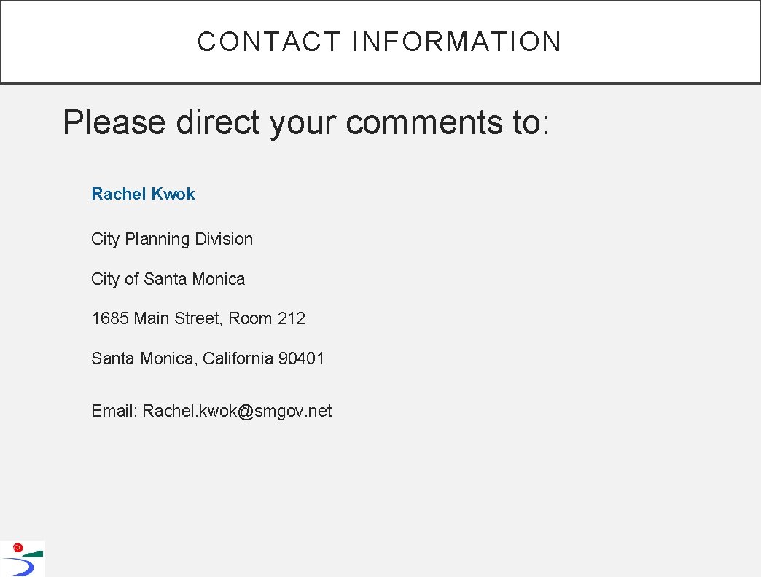Click 'smgov.net' domain in the email
Image resolution: width=761 pixels, height=577 pixels.
293,411
